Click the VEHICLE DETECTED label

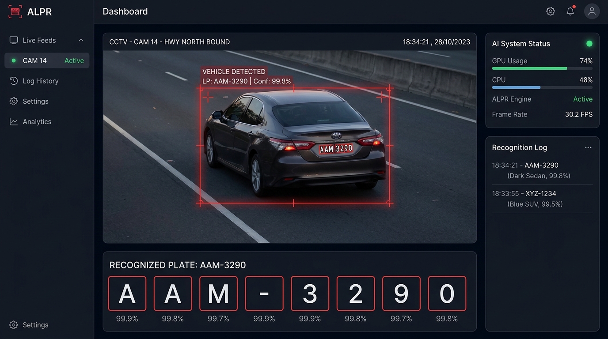click(234, 72)
